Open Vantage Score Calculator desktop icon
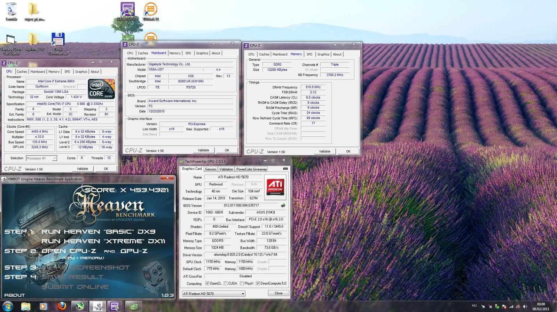The width and height of the screenshot is (557, 312). (11, 44)
